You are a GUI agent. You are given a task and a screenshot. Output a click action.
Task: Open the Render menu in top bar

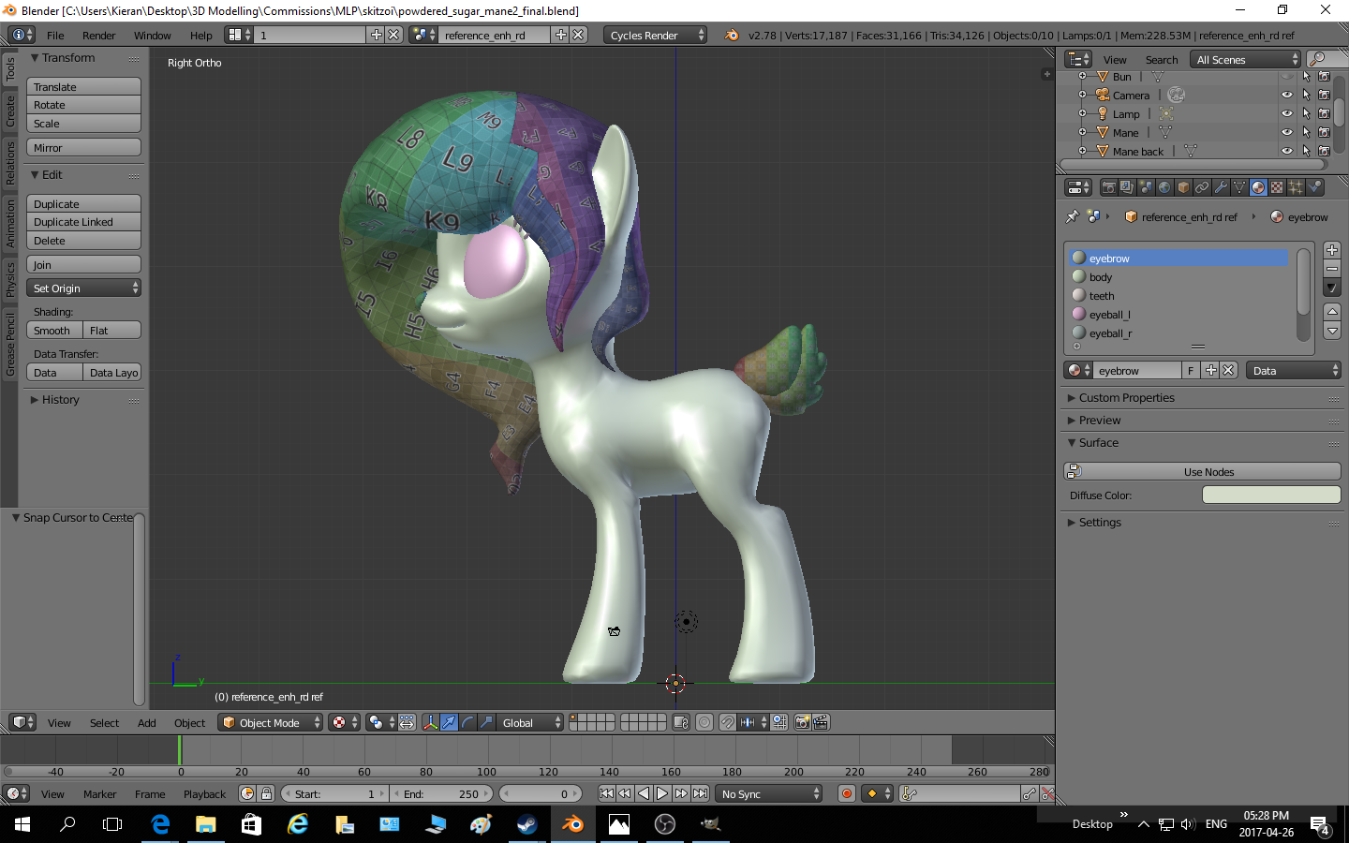click(x=98, y=35)
